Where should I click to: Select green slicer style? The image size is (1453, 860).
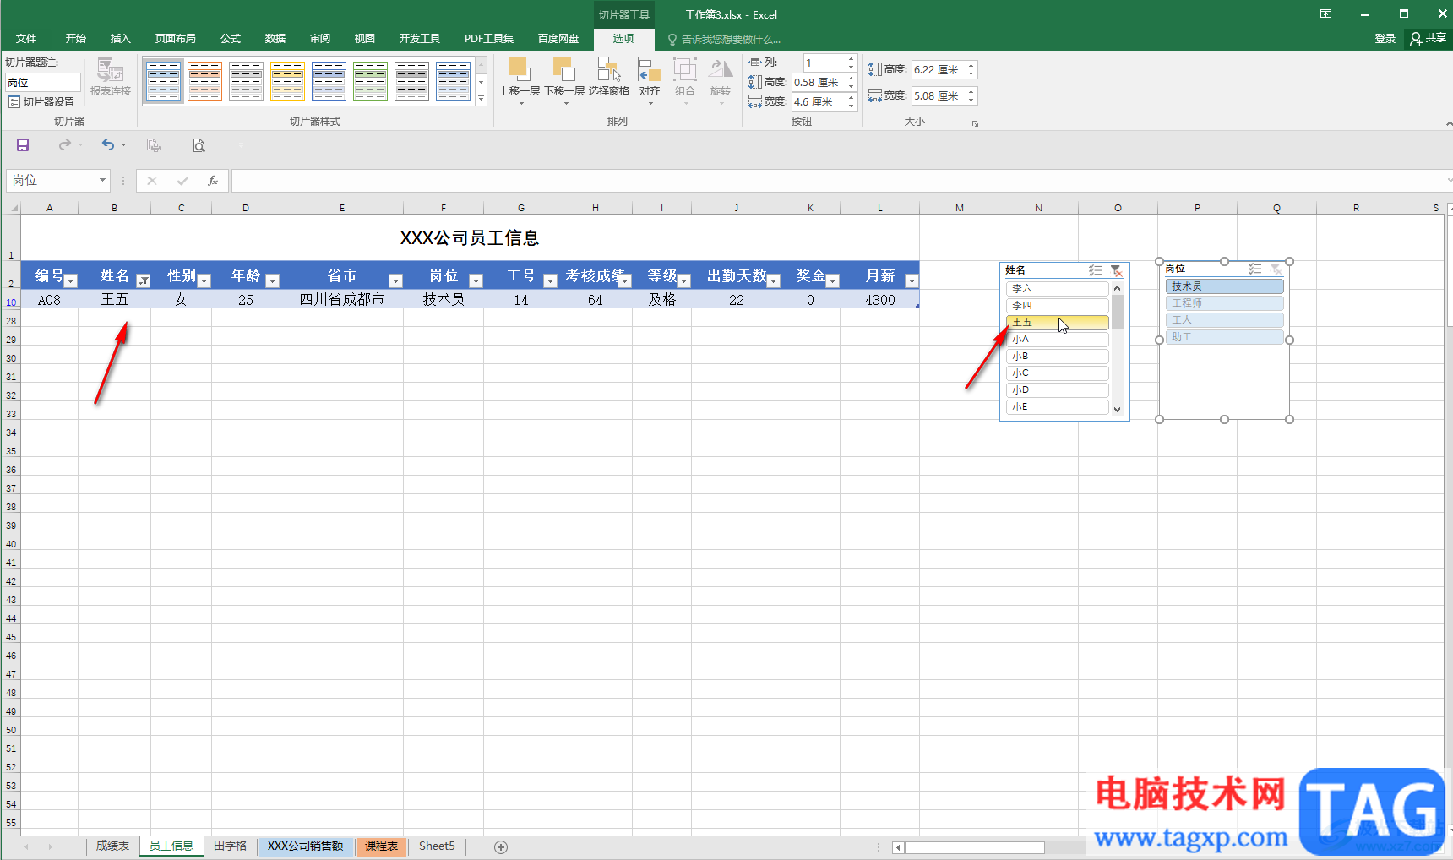(371, 81)
